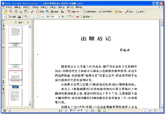The width and height of the screenshot is (166, 115).
Task: Enable Continuous page layout in status bar
Action: 150,111
